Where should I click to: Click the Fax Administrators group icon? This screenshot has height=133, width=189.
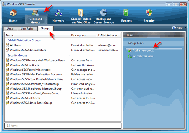[x=7, y=70]
